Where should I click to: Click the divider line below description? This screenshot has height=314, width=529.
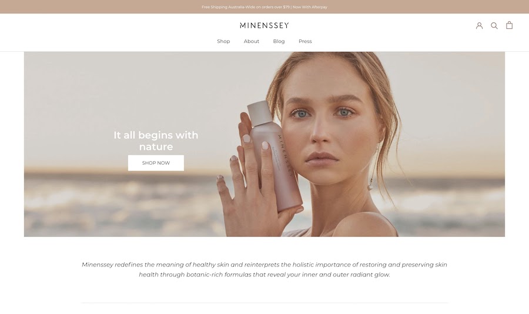[264, 303]
